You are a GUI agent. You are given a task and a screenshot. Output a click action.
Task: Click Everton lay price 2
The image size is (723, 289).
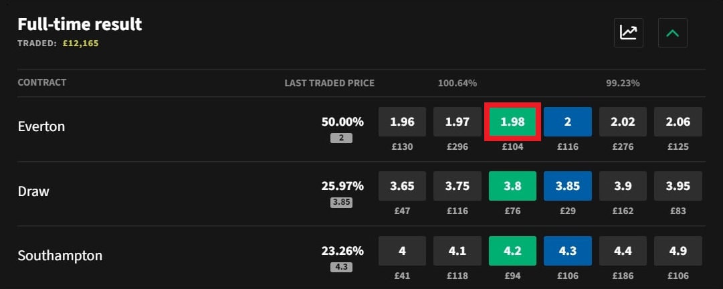[567, 122]
